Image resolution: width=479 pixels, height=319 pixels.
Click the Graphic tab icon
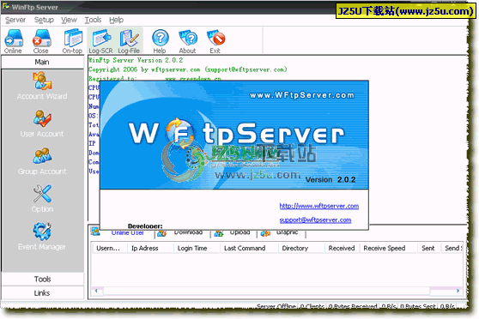pos(265,233)
